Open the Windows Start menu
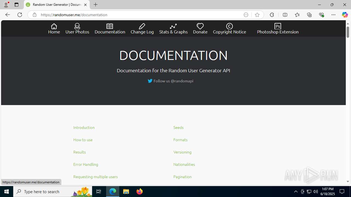 7,192
